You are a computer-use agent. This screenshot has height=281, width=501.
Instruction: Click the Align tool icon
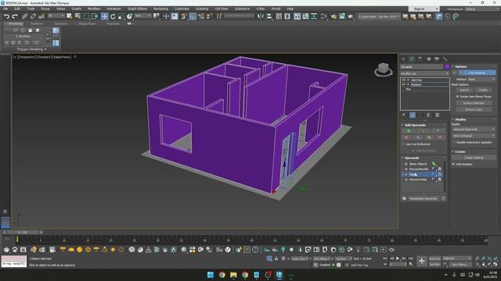pos(269,16)
